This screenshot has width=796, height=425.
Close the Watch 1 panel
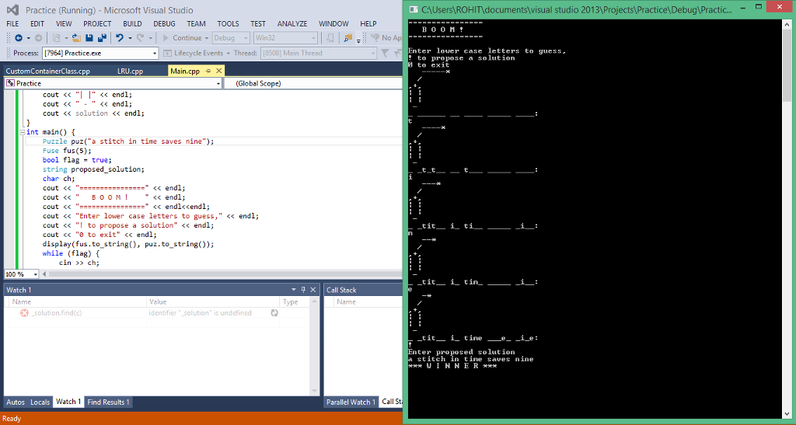tap(312, 290)
